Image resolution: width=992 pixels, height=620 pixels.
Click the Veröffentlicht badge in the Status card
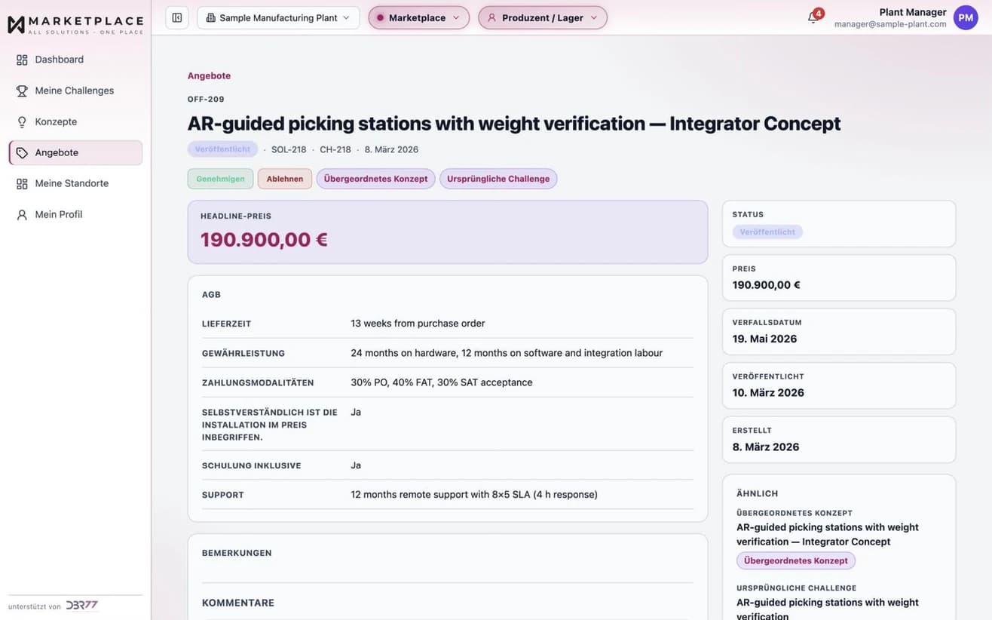click(767, 232)
